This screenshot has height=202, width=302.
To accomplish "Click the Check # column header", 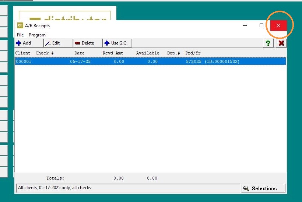I will pyautogui.click(x=45, y=53).
